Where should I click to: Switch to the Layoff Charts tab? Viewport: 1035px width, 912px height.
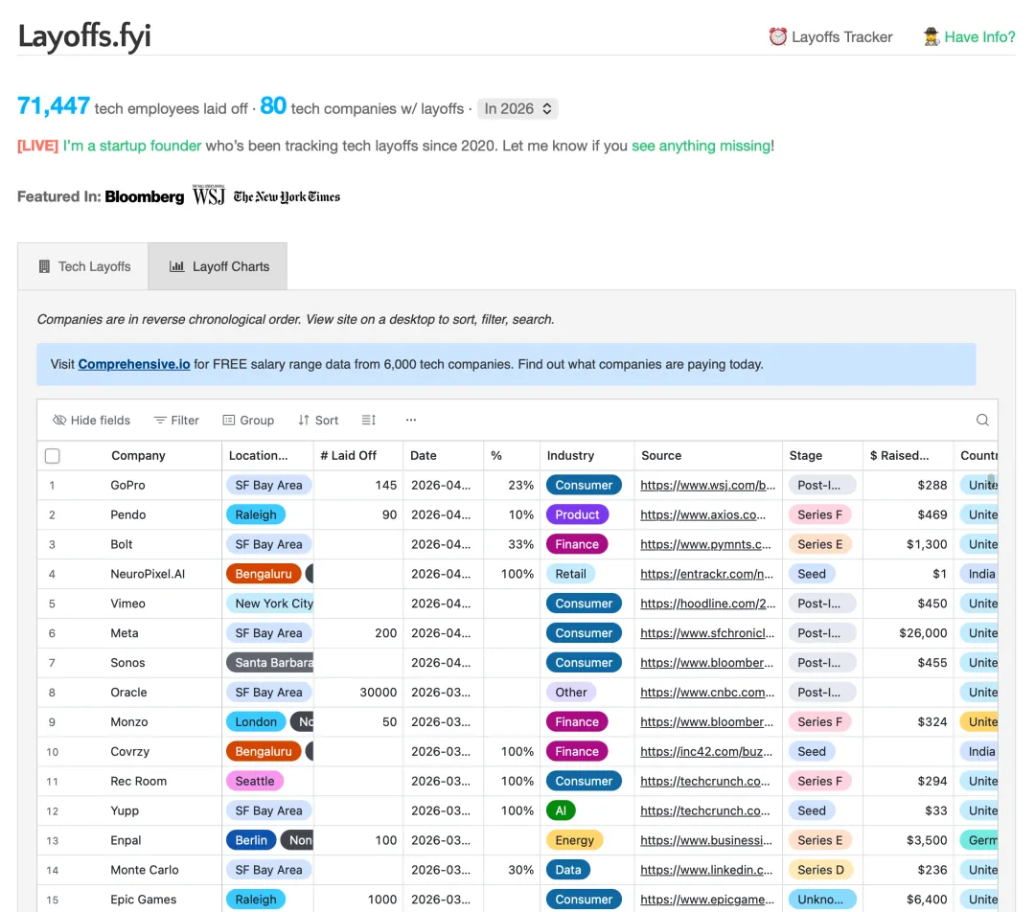(x=218, y=266)
